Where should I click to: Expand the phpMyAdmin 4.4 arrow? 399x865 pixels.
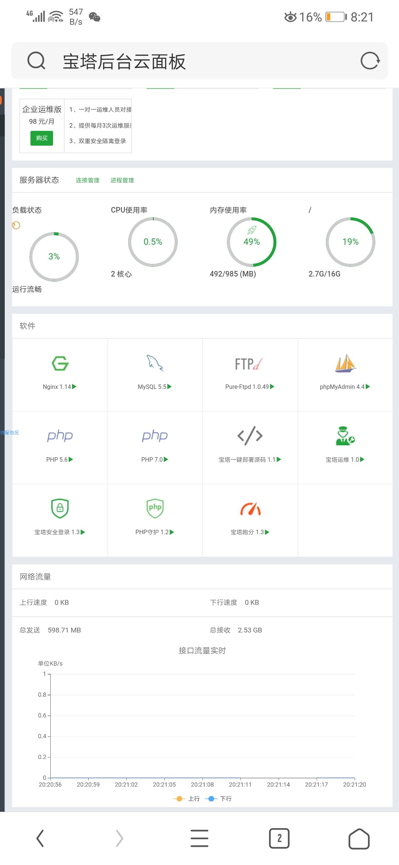368,387
